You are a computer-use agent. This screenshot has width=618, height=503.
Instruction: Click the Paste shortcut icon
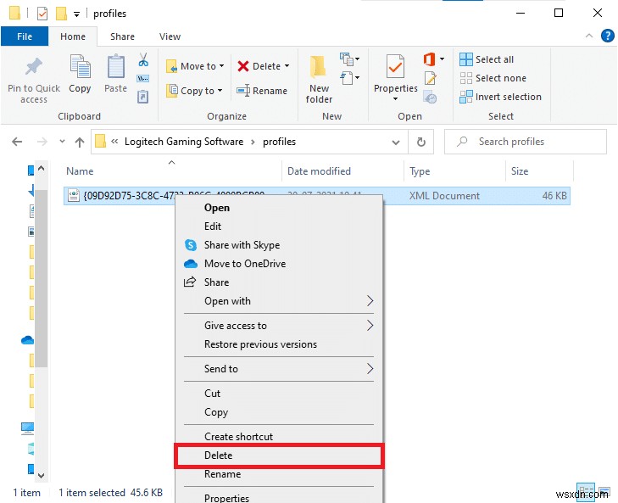click(x=142, y=97)
